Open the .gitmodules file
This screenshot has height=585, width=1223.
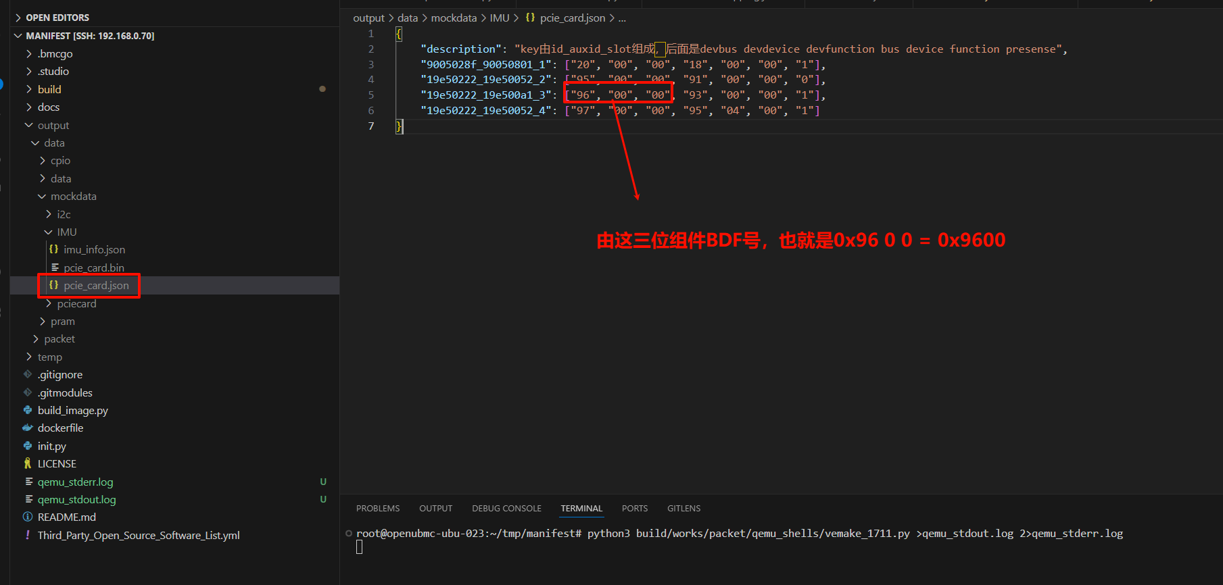point(65,393)
